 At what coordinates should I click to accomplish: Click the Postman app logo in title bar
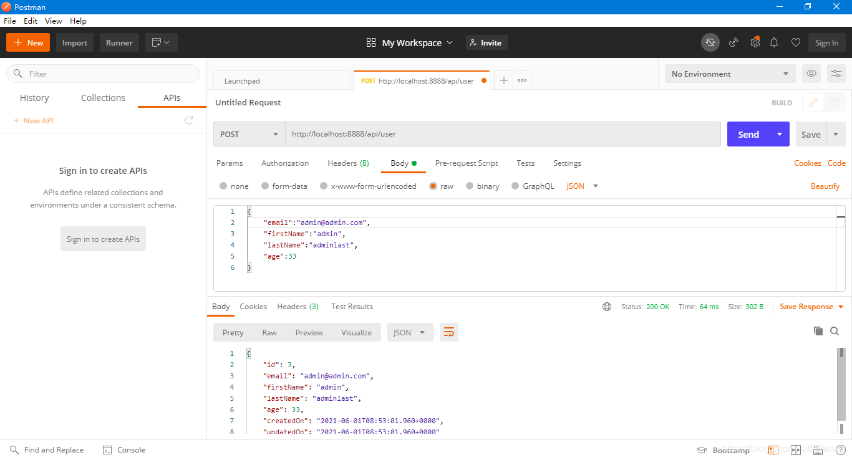[x=7, y=7]
